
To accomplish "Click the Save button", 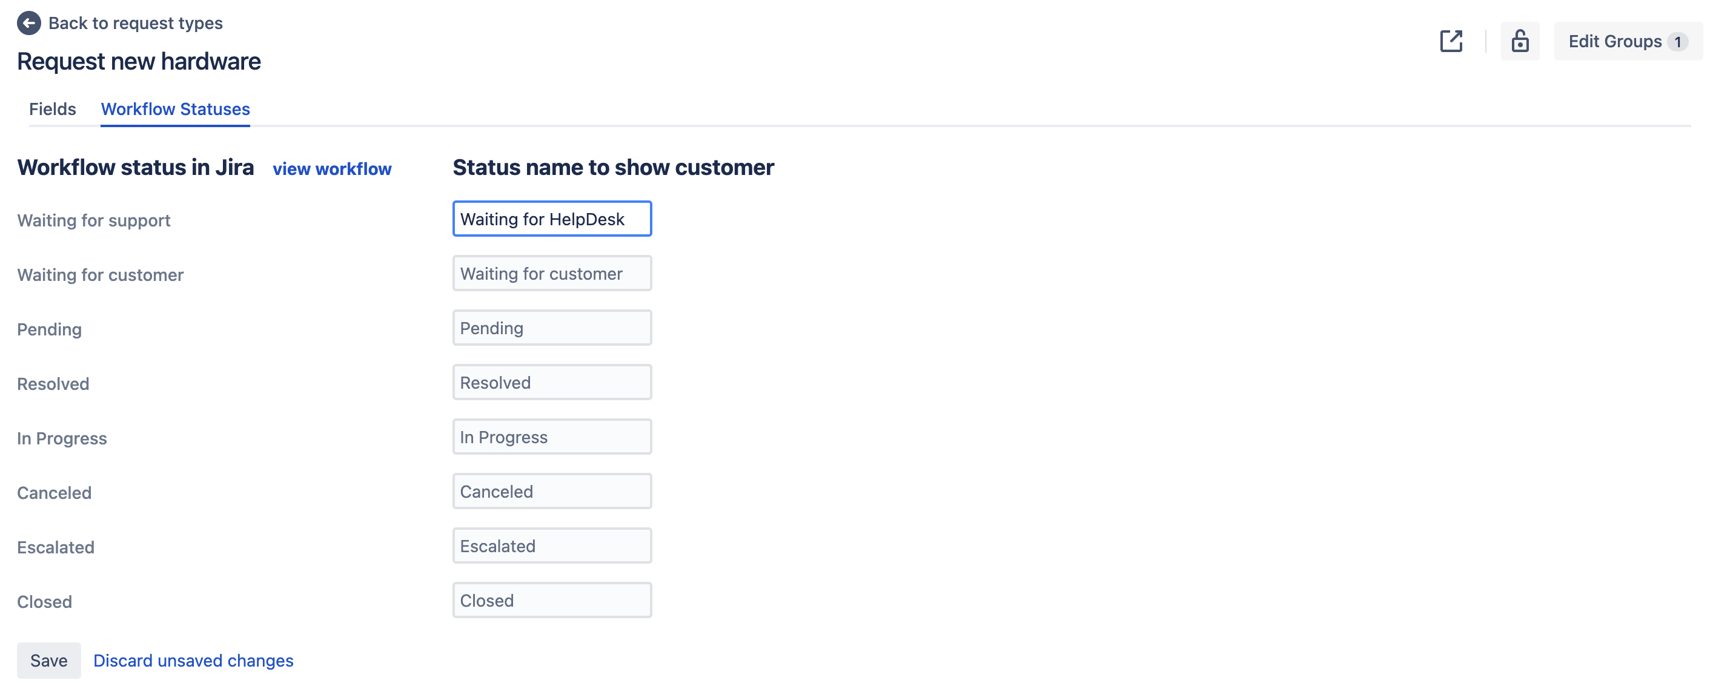I will coord(47,659).
